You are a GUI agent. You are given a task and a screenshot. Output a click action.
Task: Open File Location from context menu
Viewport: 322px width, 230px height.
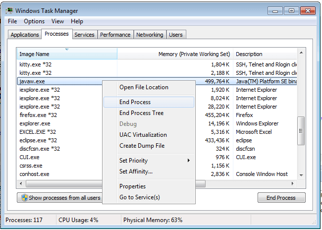click(x=144, y=87)
